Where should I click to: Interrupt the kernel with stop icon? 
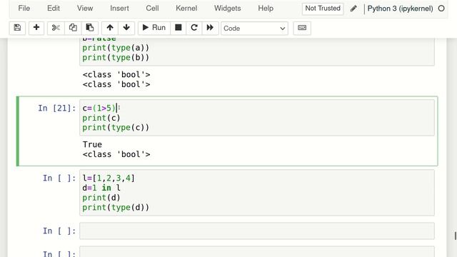click(x=179, y=28)
